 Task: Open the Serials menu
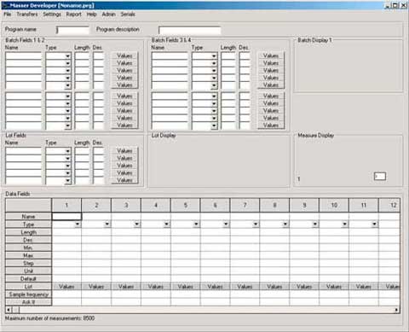pos(128,15)
